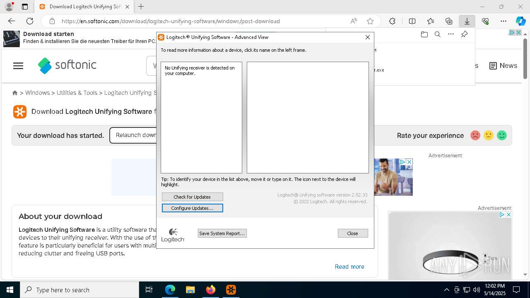This screenshot has height=298, width=530.
Task: Open Microsoft Edge from the taskbar
Action: pos(170,290)
